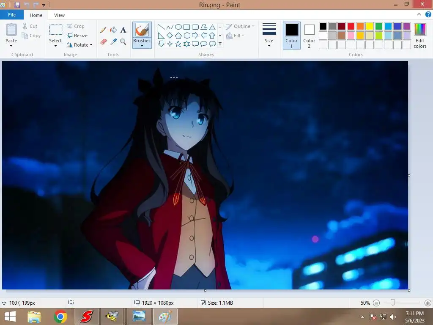Choose the Cloud callout shape
The width and height of the screenshot is (433, 325).
click(x=212, y=44)
